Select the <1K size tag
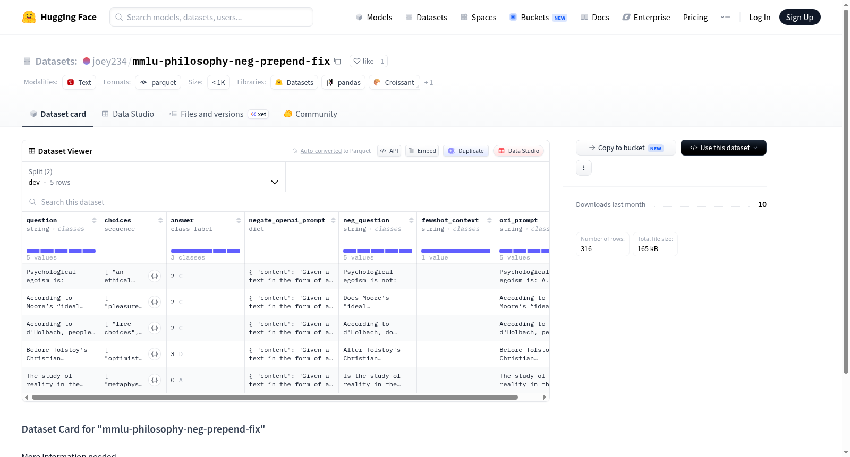 pos(218,82)
